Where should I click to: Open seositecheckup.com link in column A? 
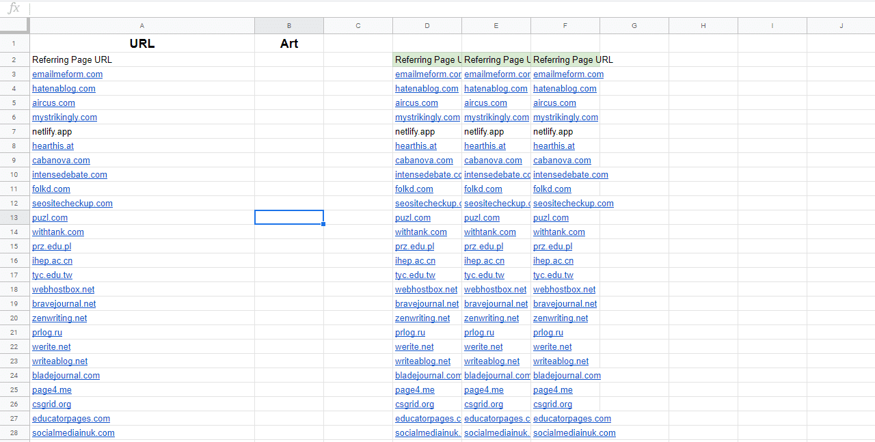(x=72, y=203)
